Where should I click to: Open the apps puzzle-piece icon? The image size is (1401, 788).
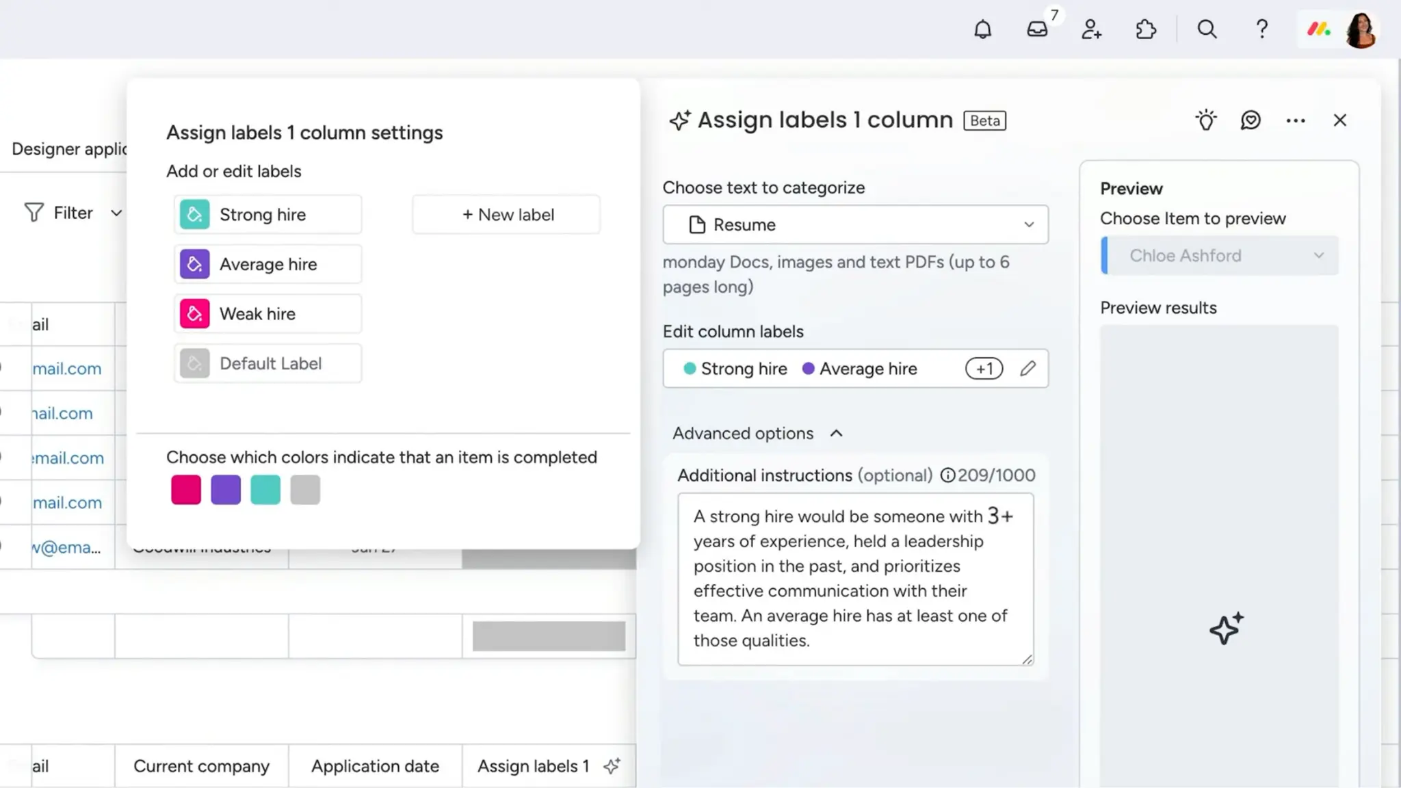pyautogui.click(x=1146, y=29)
